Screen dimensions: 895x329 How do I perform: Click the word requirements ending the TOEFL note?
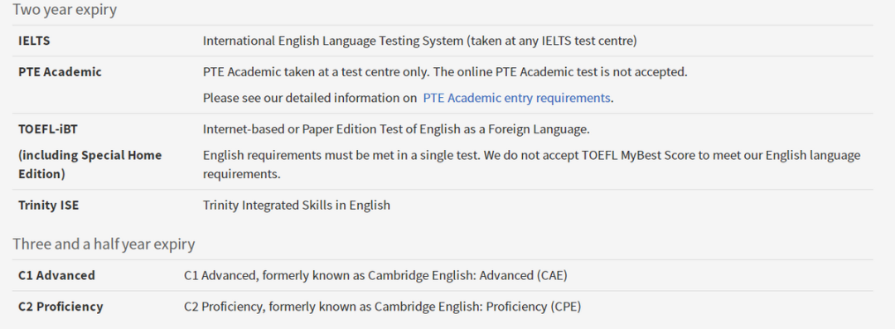point(241,174)
